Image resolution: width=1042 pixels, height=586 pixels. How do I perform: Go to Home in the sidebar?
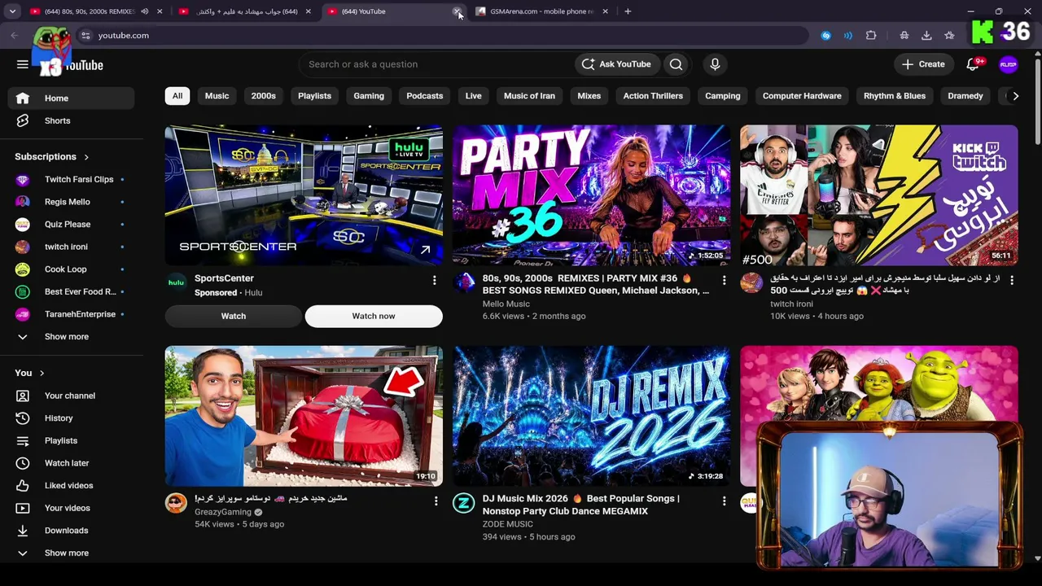coord(72,98)
